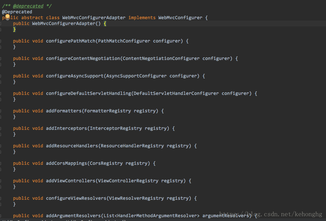This screenshot has height=221, width=326.
Task: Click the configureAsyncSupport method name
Action: pos(75,76)
